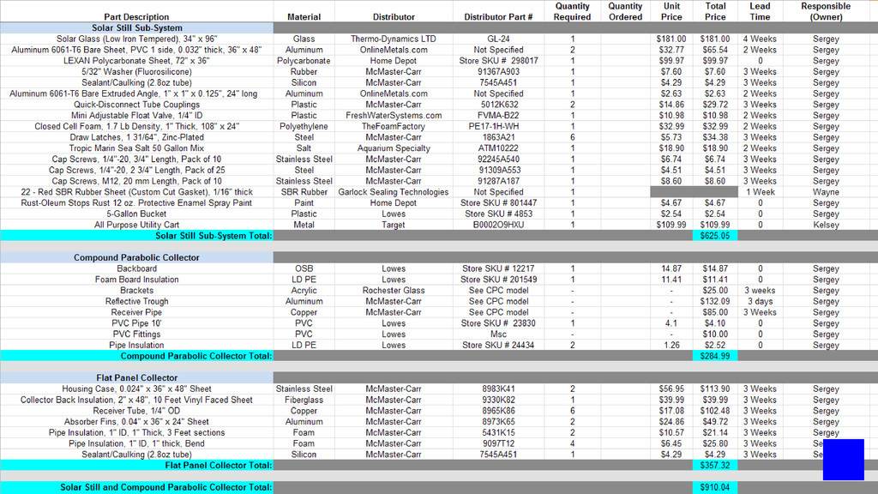
Task: Select Store SKU # 801447 cell
Action: point(498,202)
